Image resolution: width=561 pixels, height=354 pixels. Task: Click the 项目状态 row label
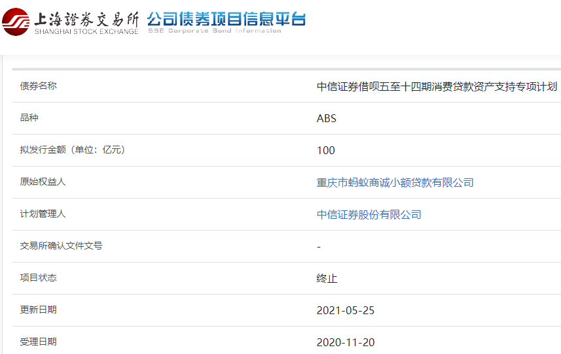pyautogui.click(x=39, y=278)
